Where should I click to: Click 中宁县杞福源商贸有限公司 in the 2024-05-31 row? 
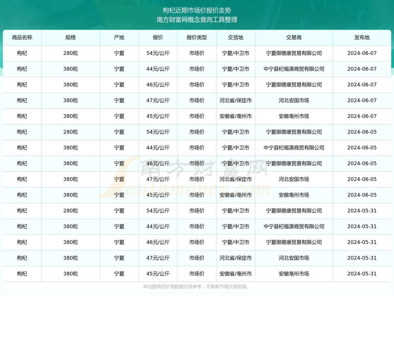point(294,226)
